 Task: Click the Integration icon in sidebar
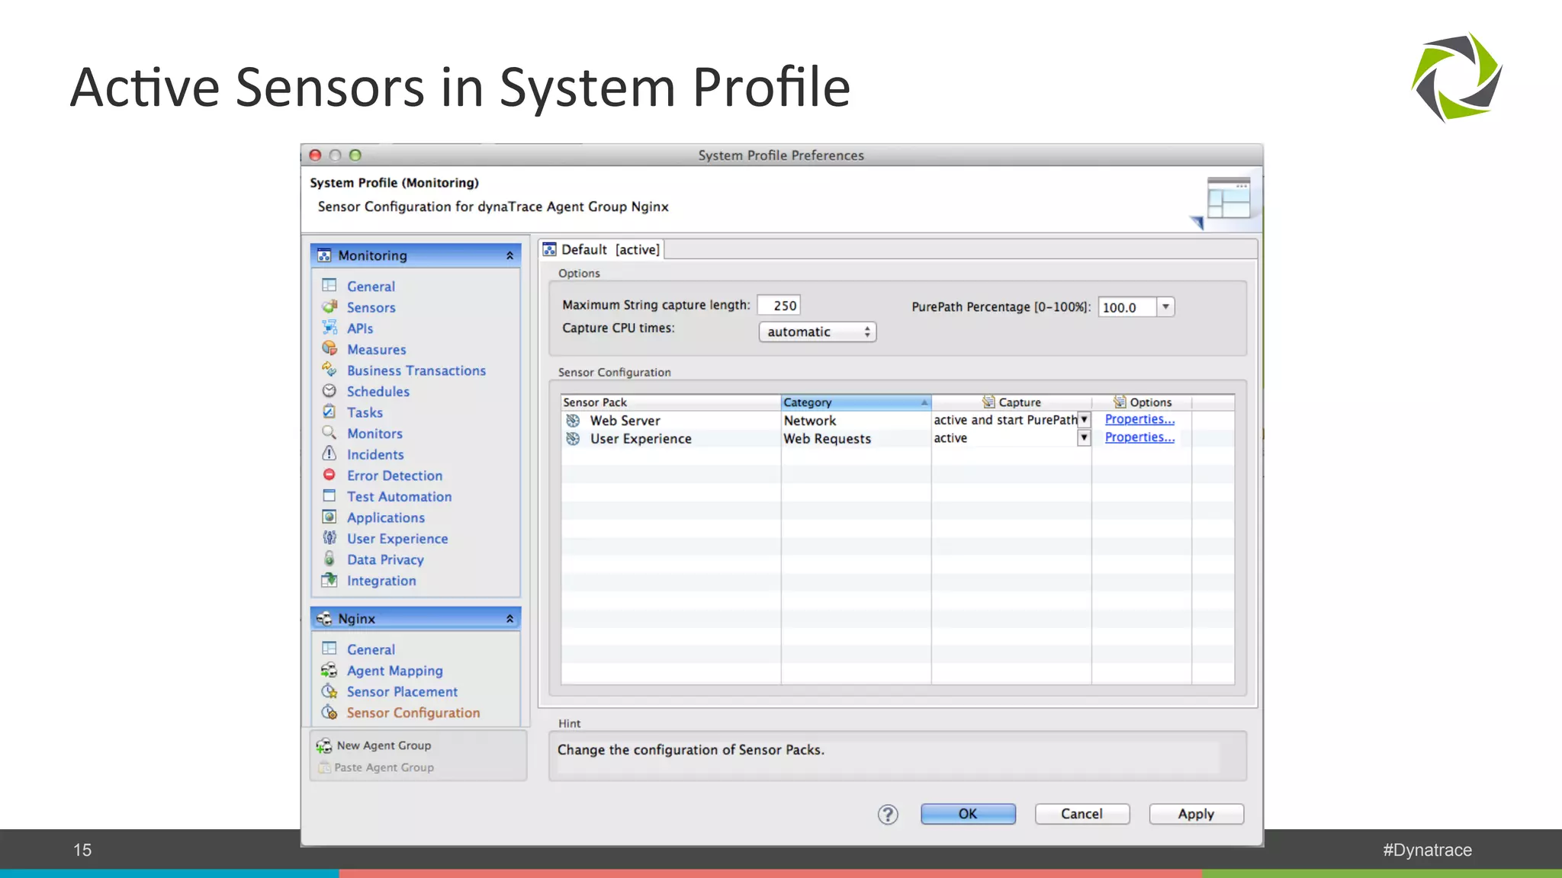(x=329, y=580)
